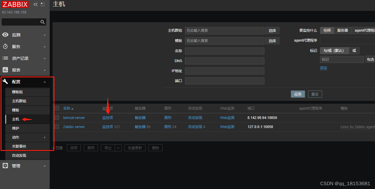Reset the filter with 重设
The height and width of the screenshot is (189, 375).
point(315,94)
